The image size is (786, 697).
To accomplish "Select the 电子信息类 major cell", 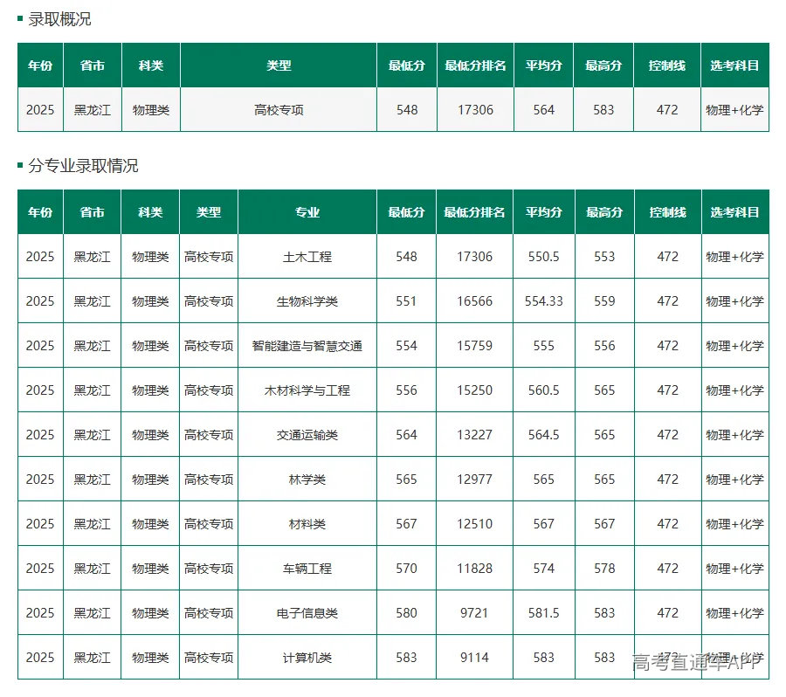I will tap(307, 613).
